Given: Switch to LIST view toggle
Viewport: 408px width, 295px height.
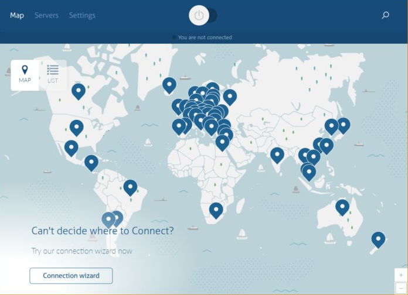Looking at the screenshot, I should point(53,75).
